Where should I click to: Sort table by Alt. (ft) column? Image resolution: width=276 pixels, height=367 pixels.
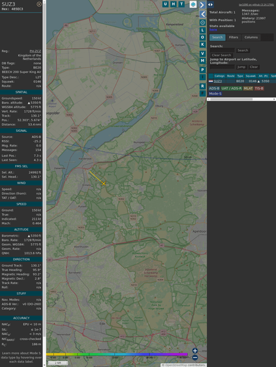pyautogui.click(x=263, y=76)
